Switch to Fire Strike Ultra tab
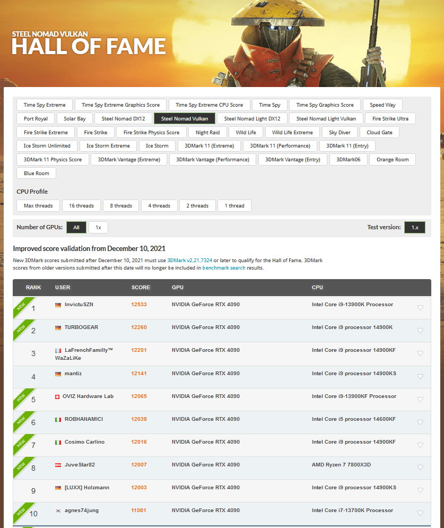This screenshot has height=528, width=444. pyautogui.click(x=390, y=119)
